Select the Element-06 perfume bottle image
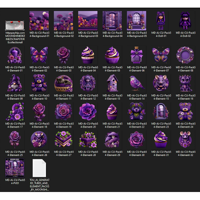The image size is (200, 200). [x=136, y=55]
